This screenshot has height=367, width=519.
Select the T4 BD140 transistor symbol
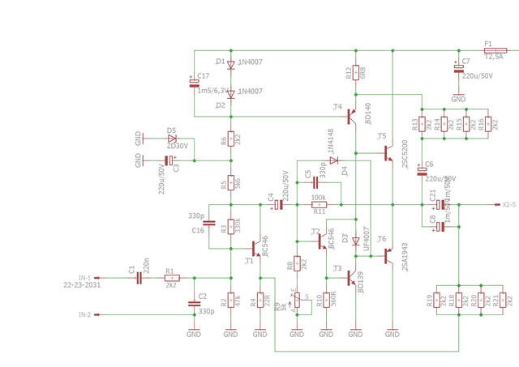point(351,117)
